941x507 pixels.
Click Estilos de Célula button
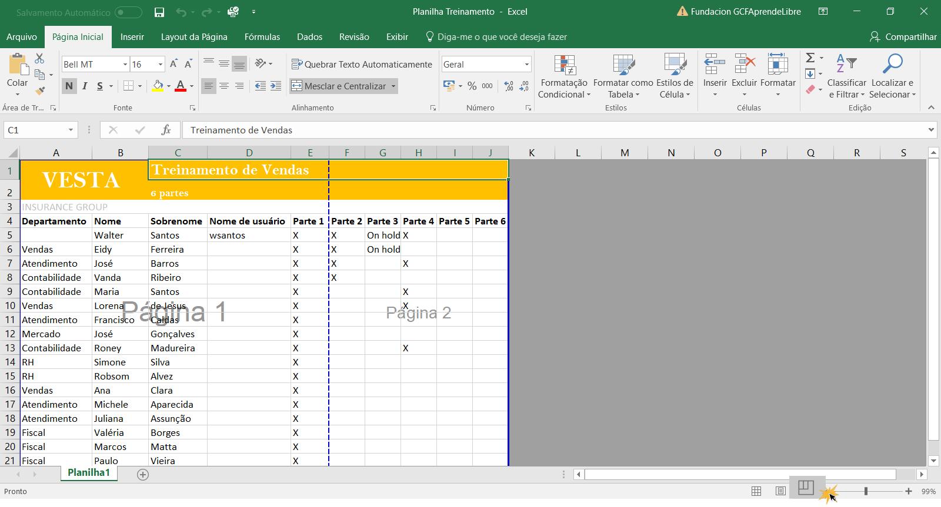tap(675, 77)
